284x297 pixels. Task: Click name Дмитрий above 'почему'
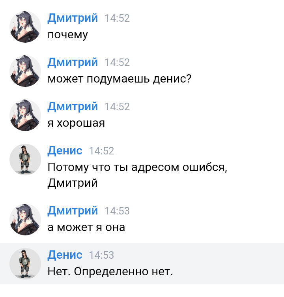pyautogui.click(x=73, y=18)
